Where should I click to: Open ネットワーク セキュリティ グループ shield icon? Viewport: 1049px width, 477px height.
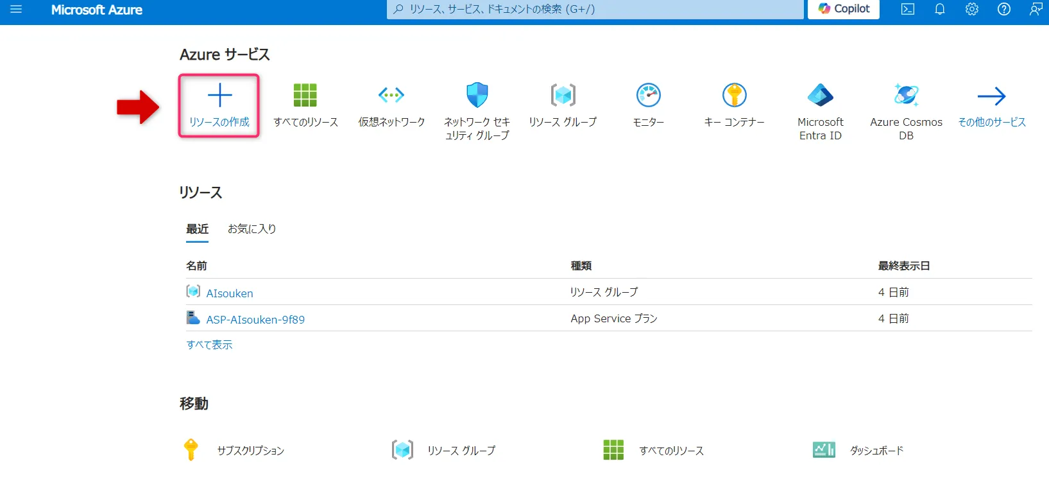click(477, 95)
